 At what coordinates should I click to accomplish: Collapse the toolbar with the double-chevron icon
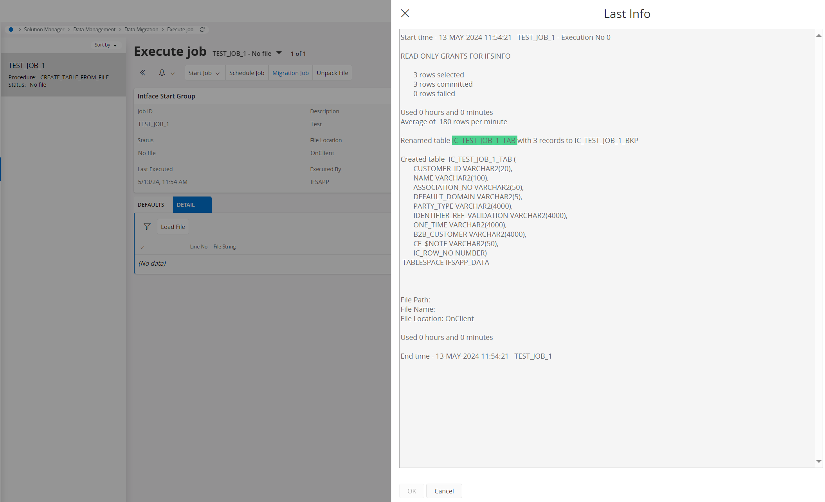(142, 73)
